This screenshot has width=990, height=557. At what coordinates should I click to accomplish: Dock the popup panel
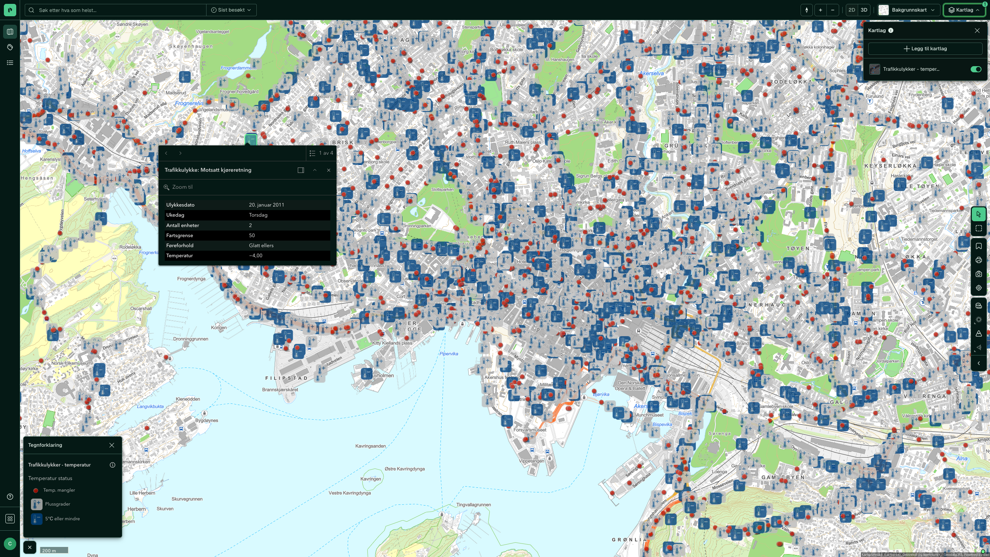(x=301, y=170)
